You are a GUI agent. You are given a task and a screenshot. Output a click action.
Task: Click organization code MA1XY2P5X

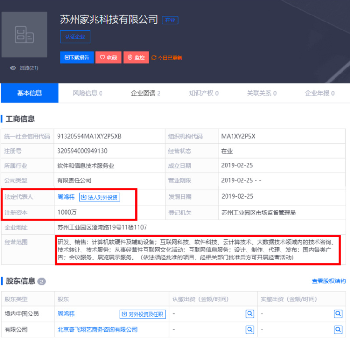[238, 136]
